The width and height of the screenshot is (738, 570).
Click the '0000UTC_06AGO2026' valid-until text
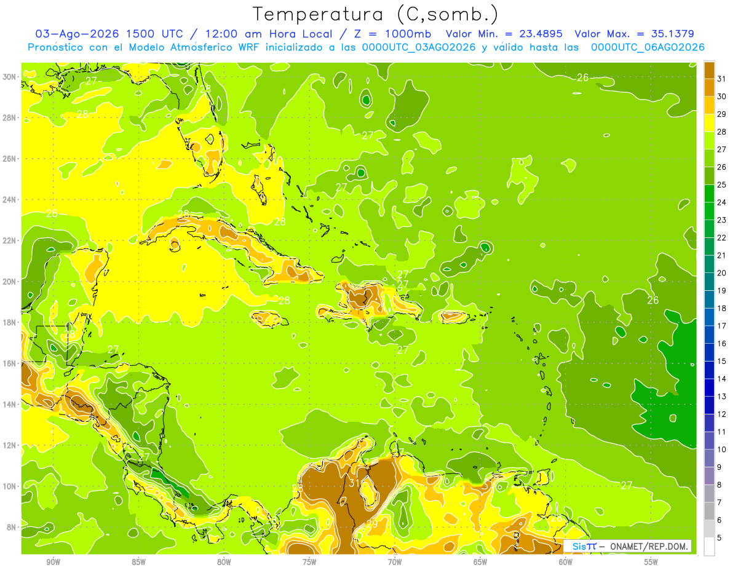pos(647,47)
